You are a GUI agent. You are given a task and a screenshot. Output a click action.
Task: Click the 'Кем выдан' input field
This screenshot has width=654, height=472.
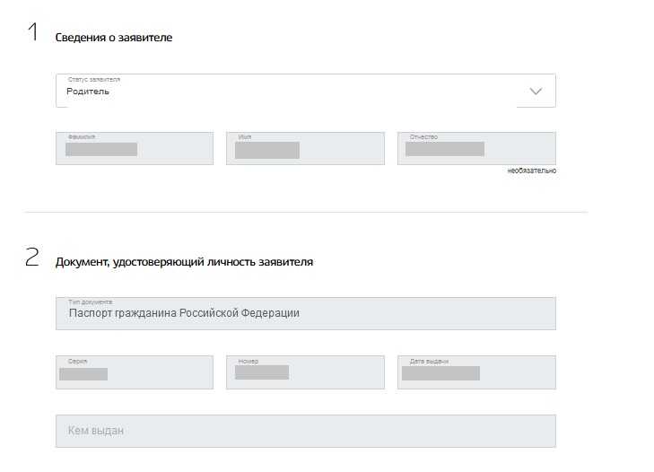pyautogui.click(x=305, y=431)
